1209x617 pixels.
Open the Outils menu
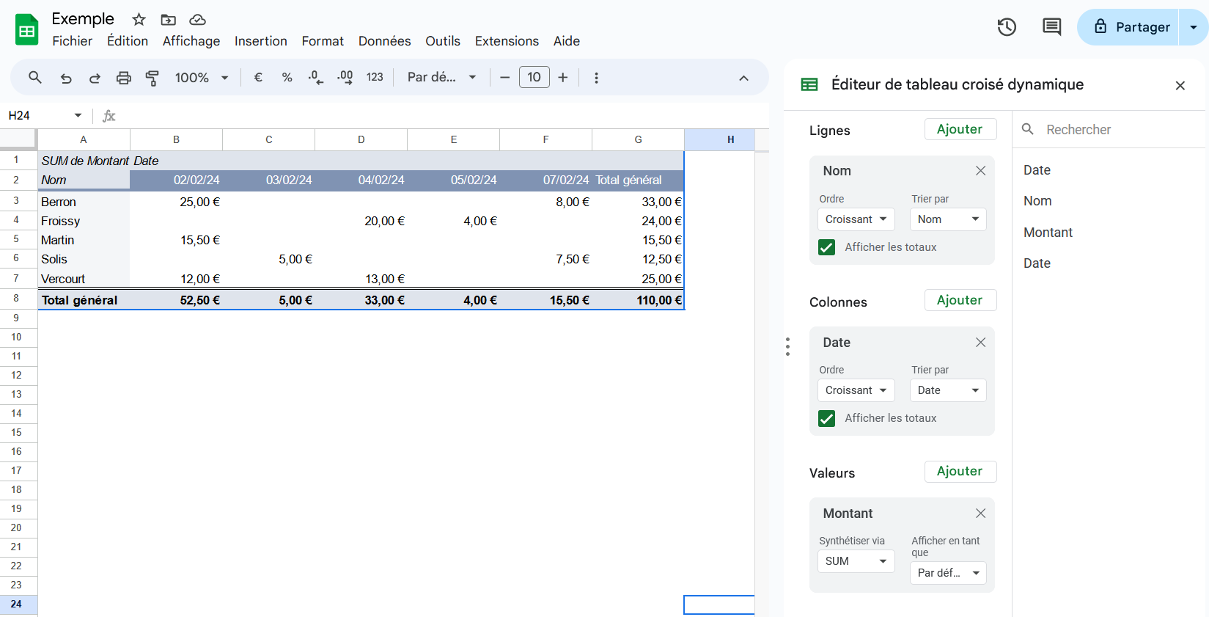pyautogui.click(x=443, y=41)
